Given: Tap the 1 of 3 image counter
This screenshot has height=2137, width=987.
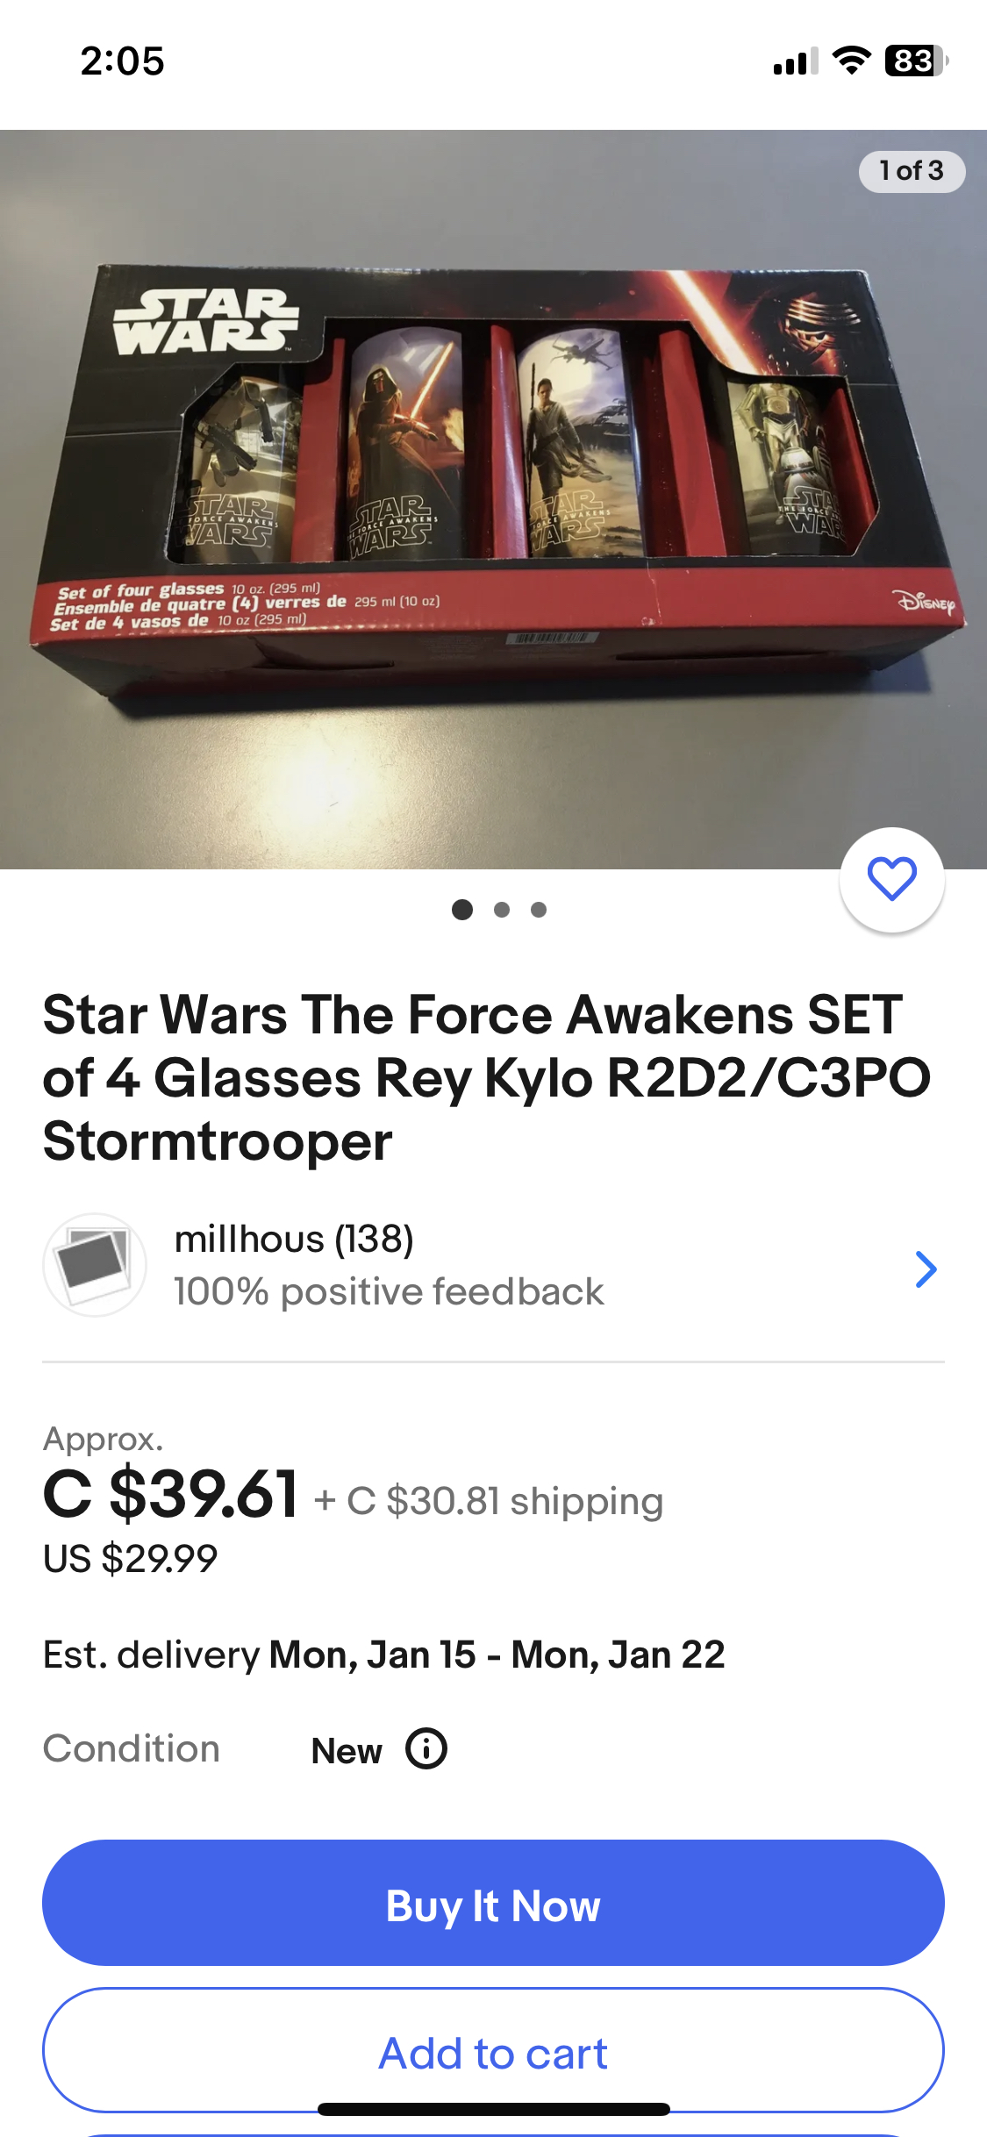Looking at the screenshot, I should point(912,171).
